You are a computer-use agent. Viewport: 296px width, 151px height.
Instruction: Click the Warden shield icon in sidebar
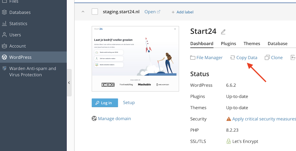coord(4,68)
